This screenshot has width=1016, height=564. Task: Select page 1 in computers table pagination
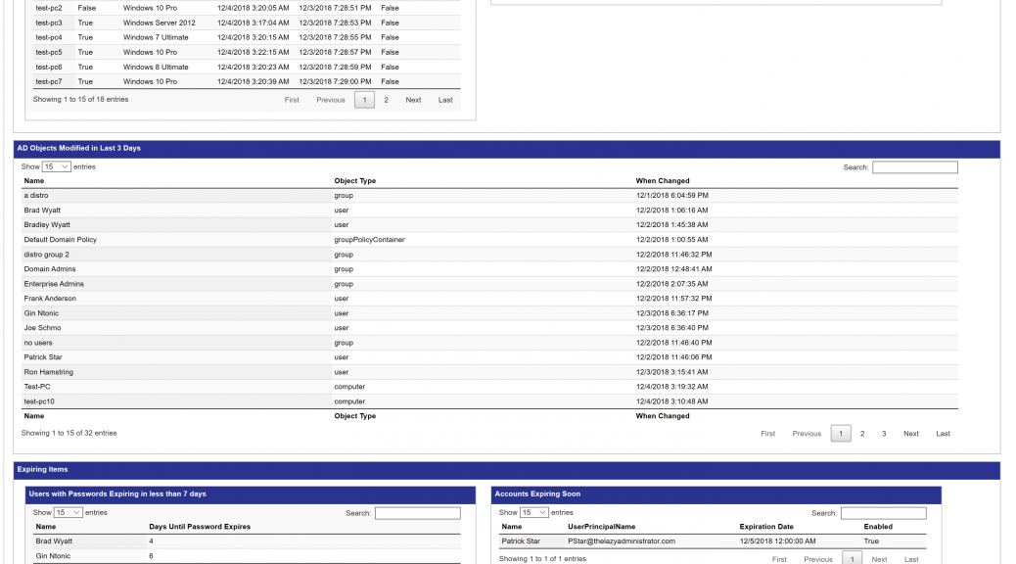pos(365,100)
